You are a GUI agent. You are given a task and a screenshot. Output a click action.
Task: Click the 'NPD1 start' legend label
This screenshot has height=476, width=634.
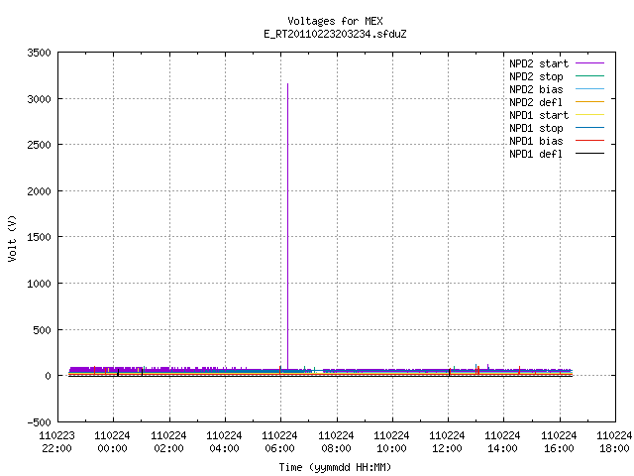coord(539,115)
